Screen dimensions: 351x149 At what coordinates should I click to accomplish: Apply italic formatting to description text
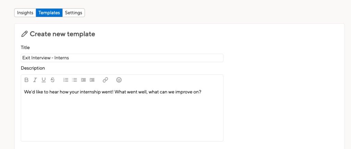click(x=35, y=80)
